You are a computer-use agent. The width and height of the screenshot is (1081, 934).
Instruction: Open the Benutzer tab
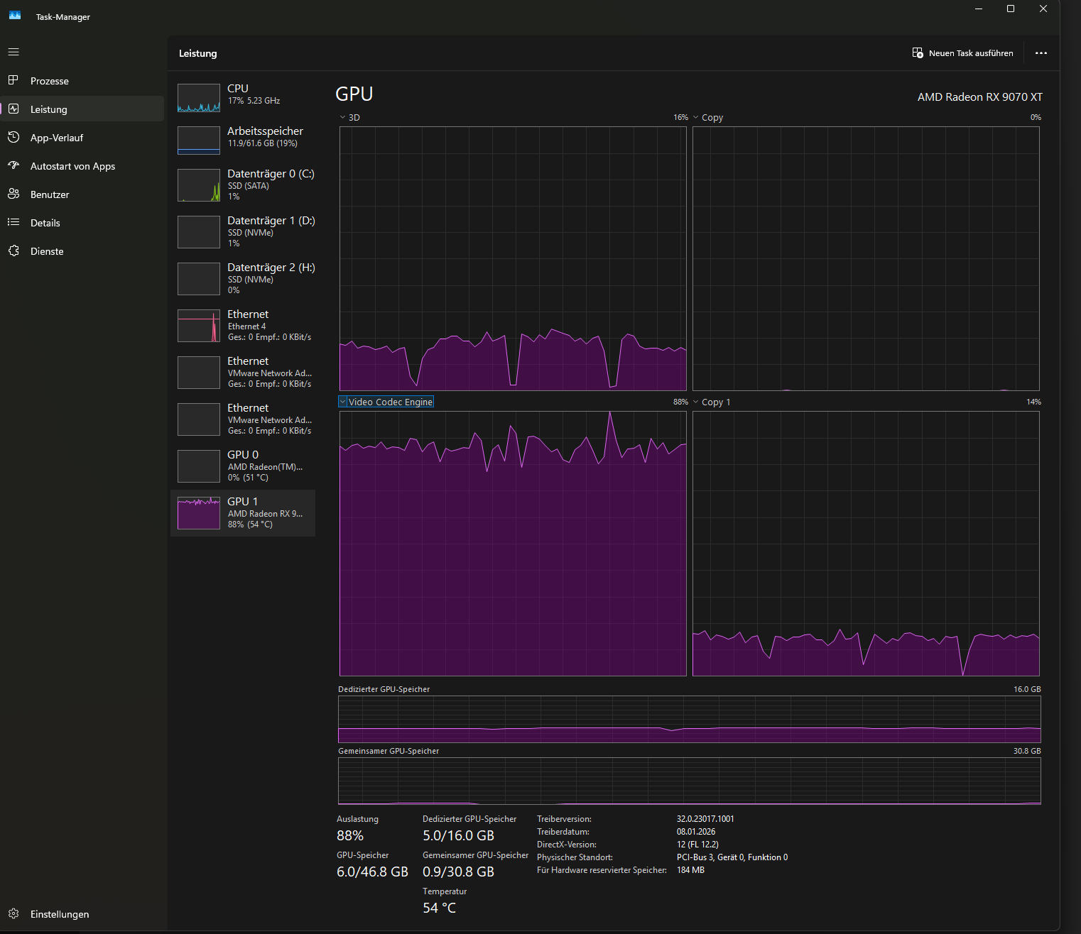(x=82, y=194)
